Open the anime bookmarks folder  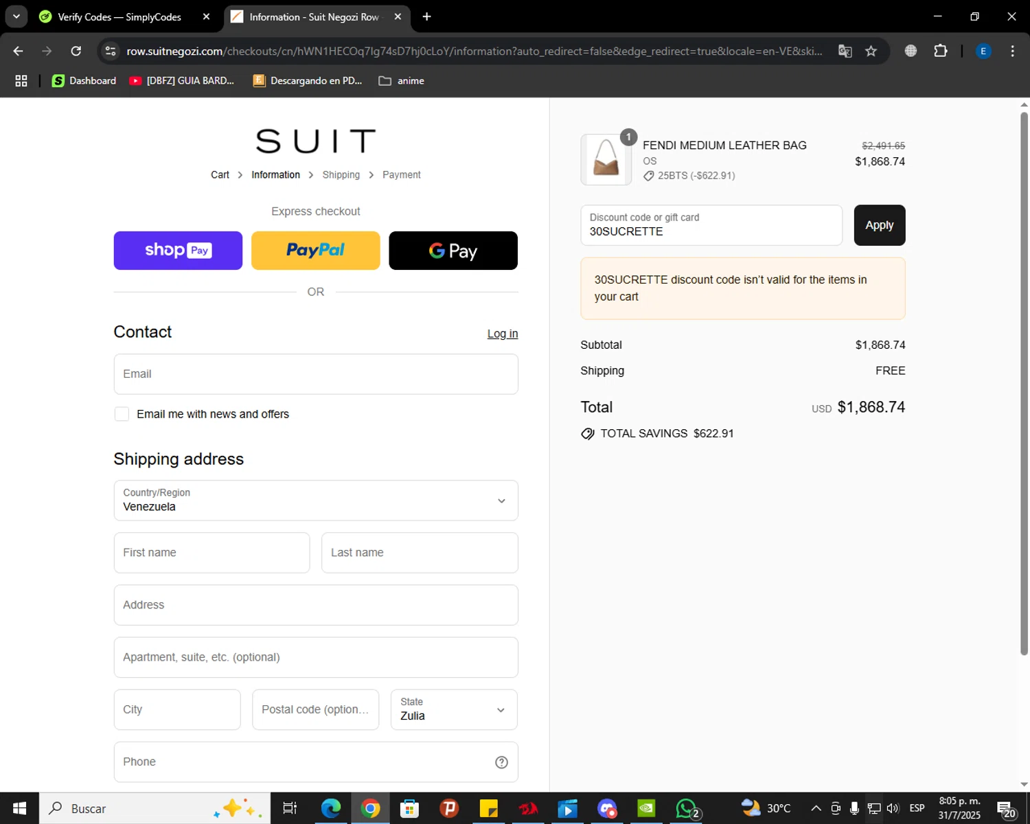[x=402, y=81]
